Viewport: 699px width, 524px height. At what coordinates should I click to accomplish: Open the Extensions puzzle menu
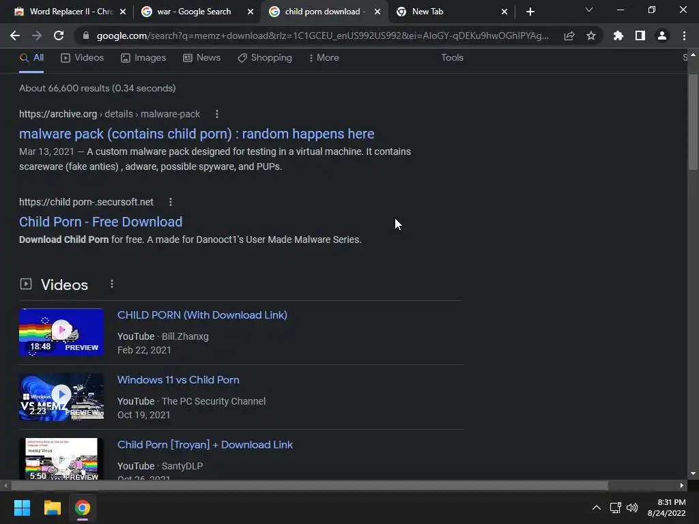[x=618, y=35]
